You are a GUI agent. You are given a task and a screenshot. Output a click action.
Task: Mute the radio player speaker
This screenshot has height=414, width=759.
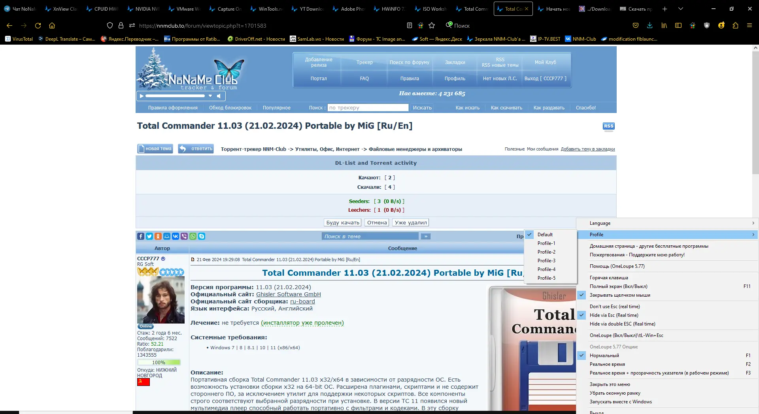pyautogui.click(x=219, y=96)
